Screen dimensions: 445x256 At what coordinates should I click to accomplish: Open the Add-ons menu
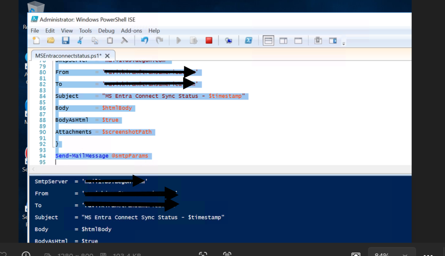coord(131,31)
